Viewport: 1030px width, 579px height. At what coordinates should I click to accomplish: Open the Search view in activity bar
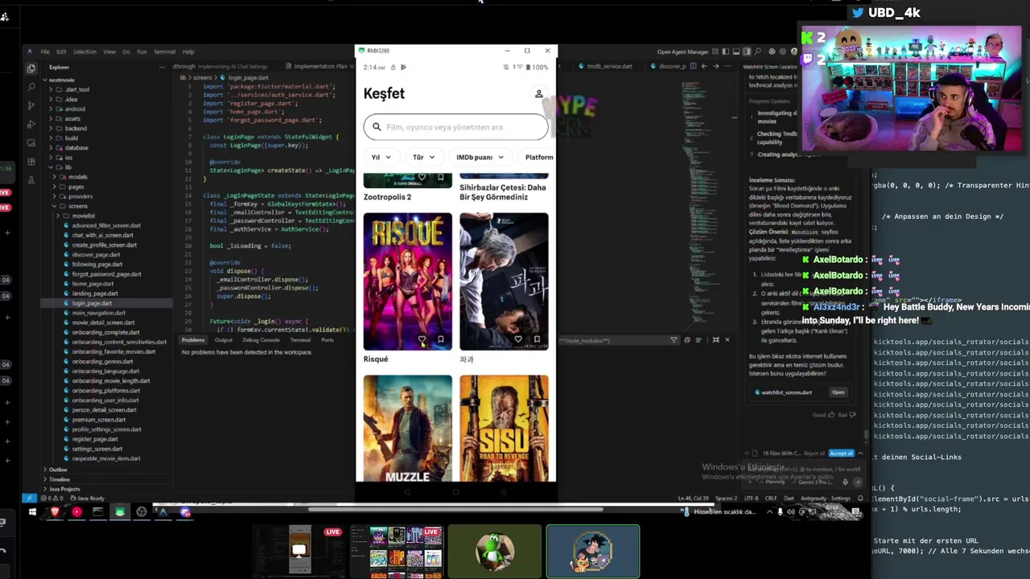(x=31, y=87)
